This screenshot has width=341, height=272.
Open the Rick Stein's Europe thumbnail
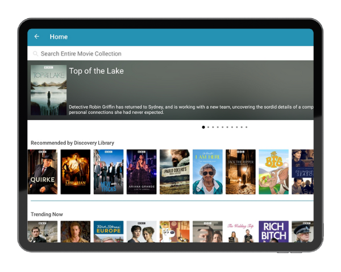tap(109, 232)
